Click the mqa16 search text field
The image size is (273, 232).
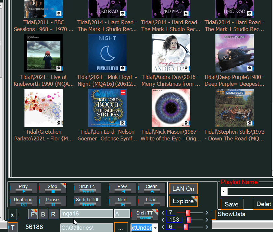click(x=87, y=214)
